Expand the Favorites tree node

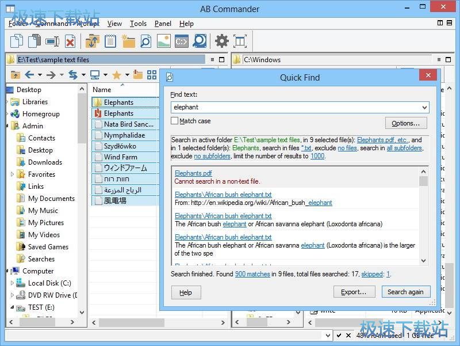click(x=13, y=174)
